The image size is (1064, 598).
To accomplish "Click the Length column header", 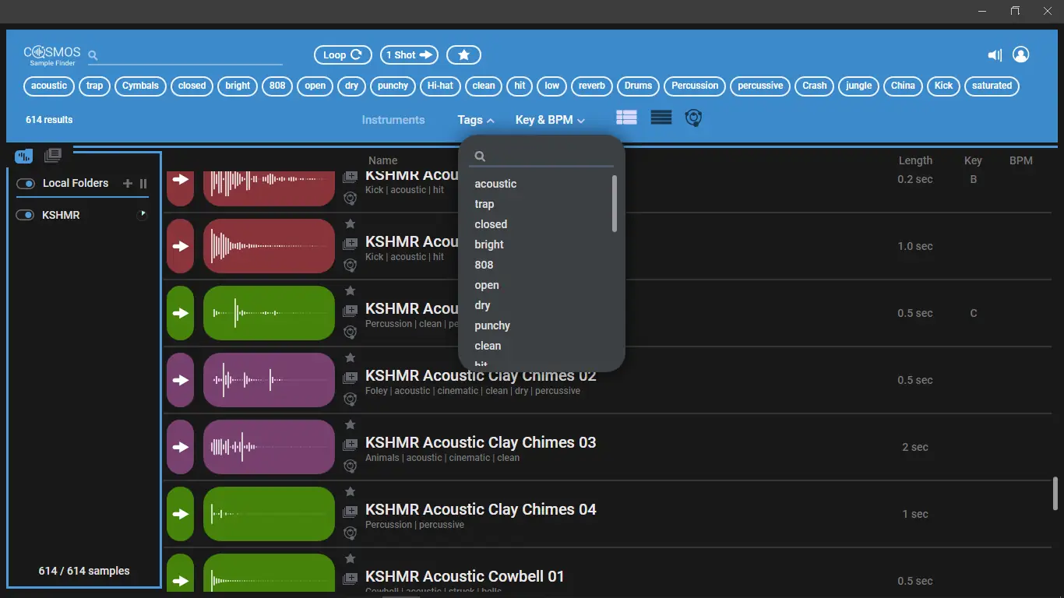I will tap(915, 160).
